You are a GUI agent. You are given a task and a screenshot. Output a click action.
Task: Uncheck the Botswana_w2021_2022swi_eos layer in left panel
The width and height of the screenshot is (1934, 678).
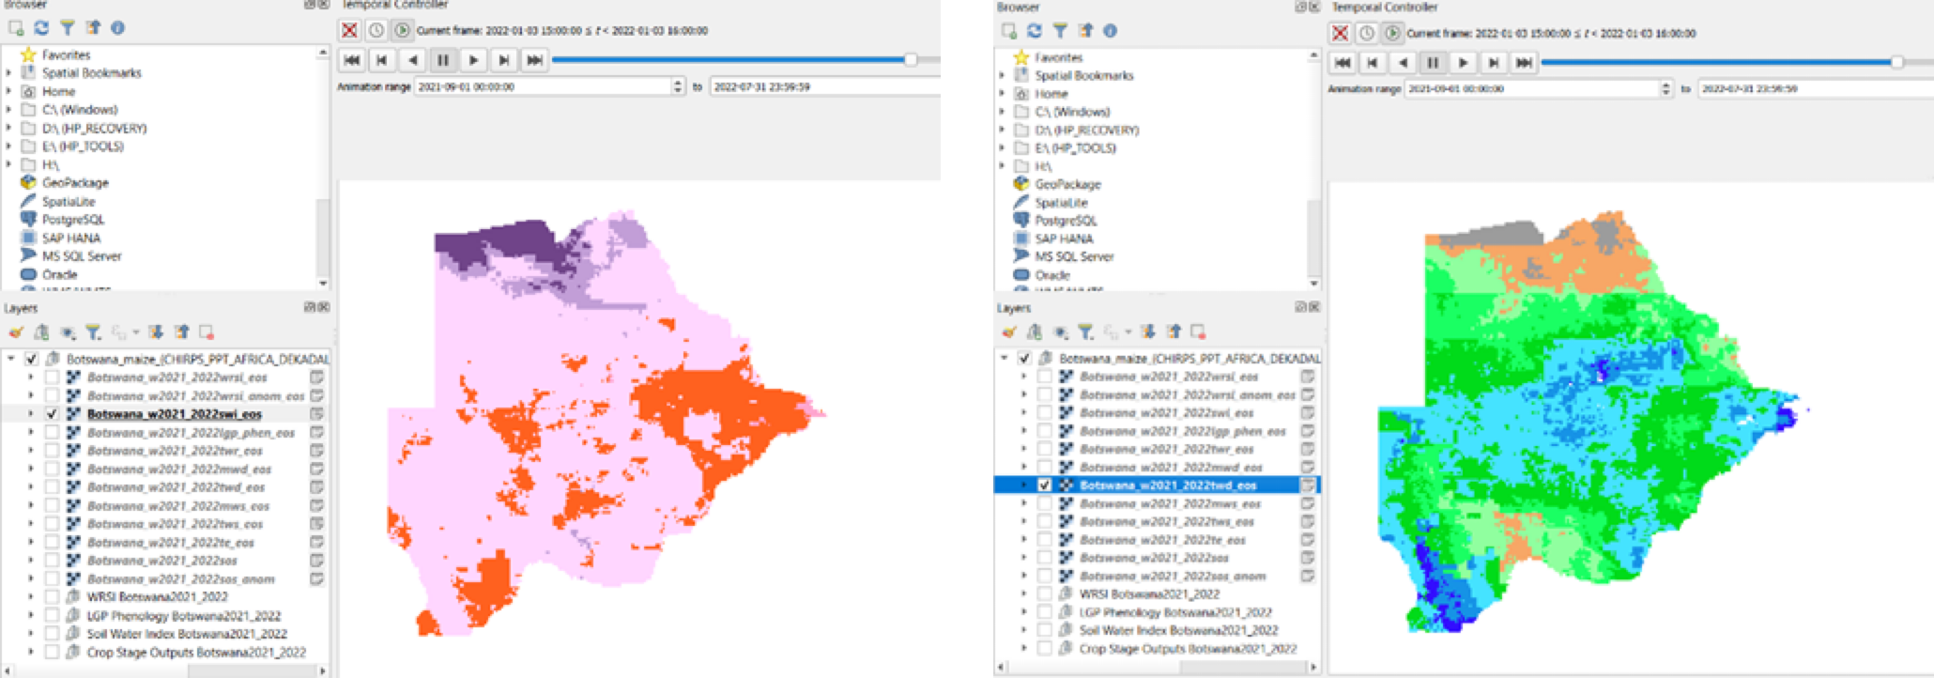pos(52,414)
